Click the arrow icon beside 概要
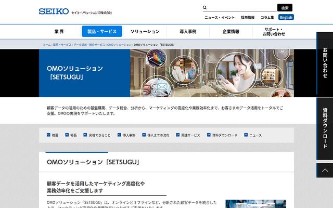Image resolution: width=333 pixels, height=208 pixels. (48, 135)
